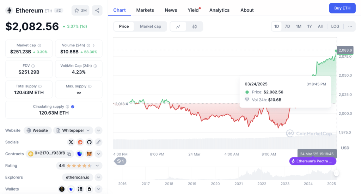Screen dimensions: 361x194
Task: Switch chart to Market cap view
Action: (151, 26)
